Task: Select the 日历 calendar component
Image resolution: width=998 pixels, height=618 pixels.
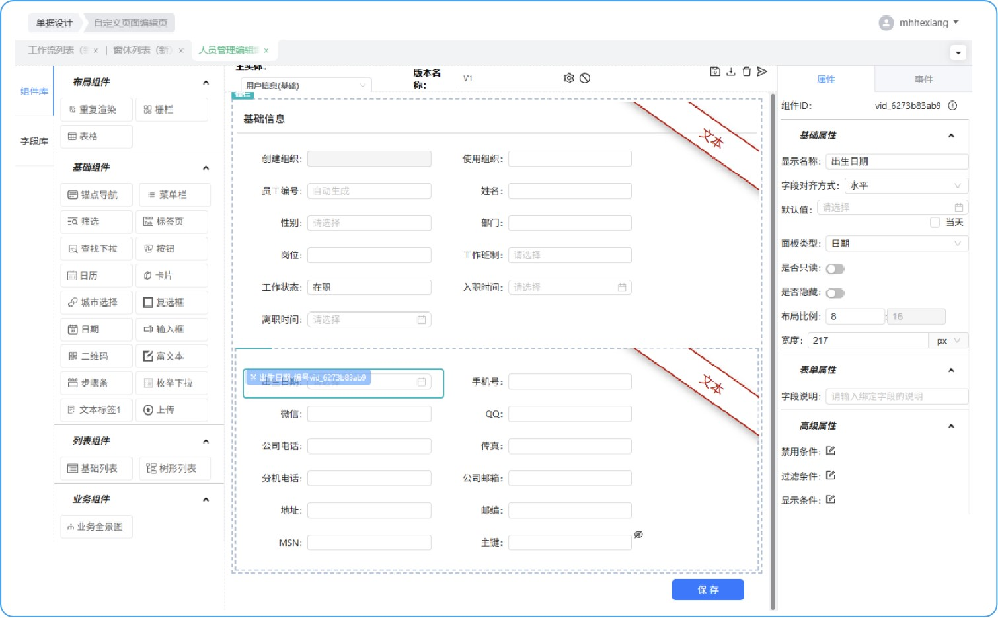Action: [x=96, y=276]
